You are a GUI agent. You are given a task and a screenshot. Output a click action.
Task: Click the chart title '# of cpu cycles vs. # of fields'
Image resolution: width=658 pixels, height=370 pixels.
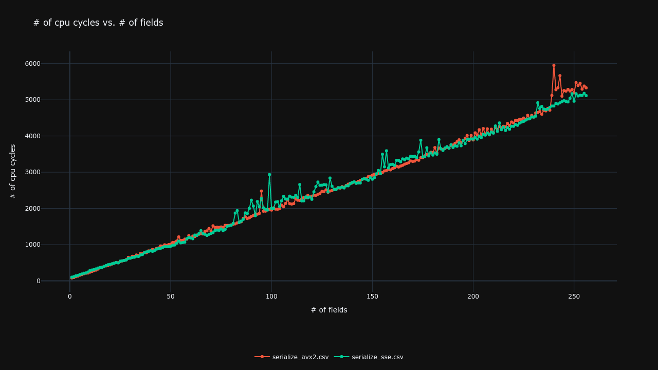(x=98, y=23)
